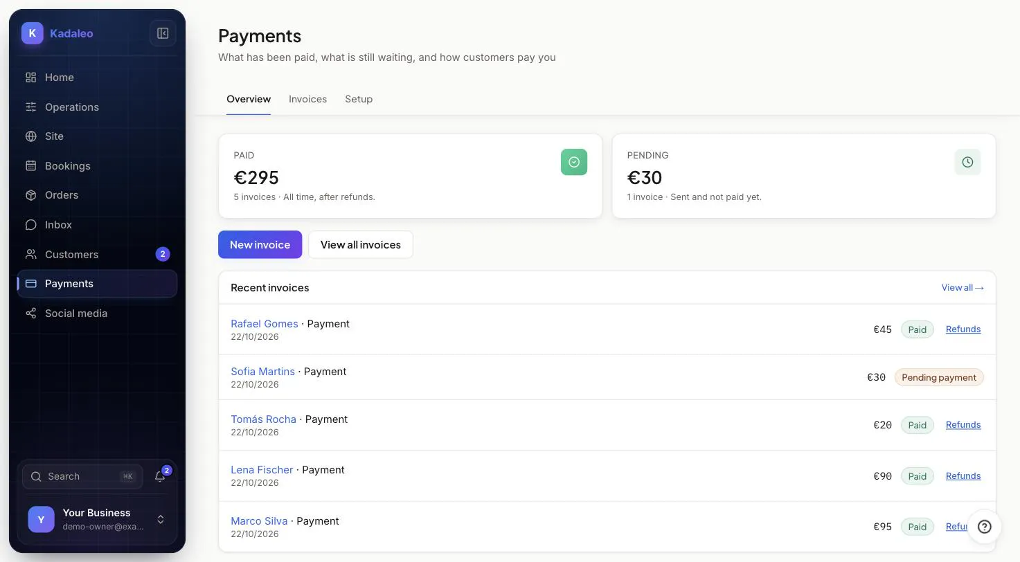
Task: Click the sidebar Search field
Action: (82, 476)
